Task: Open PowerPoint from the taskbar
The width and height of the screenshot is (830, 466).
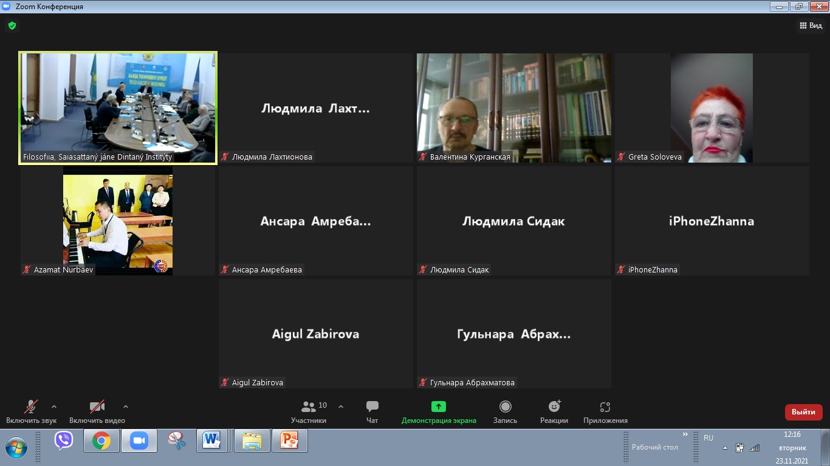Action: tap(289, 441)
